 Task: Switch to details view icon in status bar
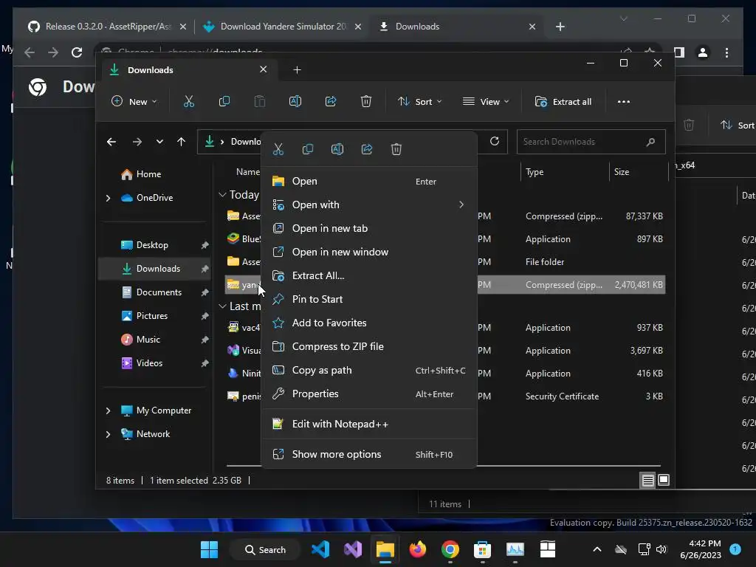pos(648,480)
